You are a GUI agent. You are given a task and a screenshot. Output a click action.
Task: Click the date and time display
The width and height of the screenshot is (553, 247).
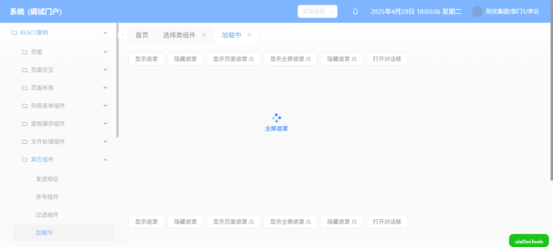(x=416, y=11)
